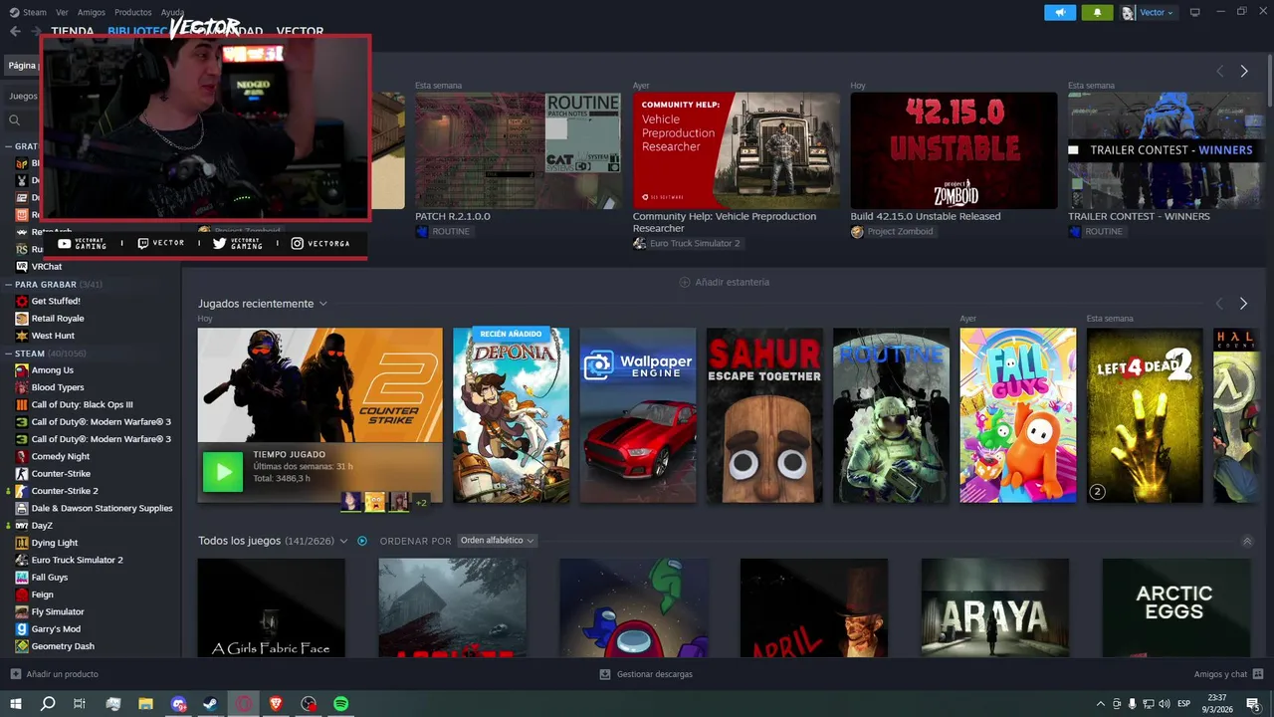Image resolution: width=1274 pixels, height=717 pixels.
Task: Open the Ayuda menu
Action: [x=173, y=12]
